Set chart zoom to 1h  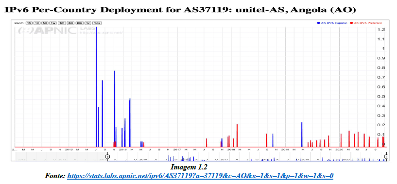[x=29, y=23]
